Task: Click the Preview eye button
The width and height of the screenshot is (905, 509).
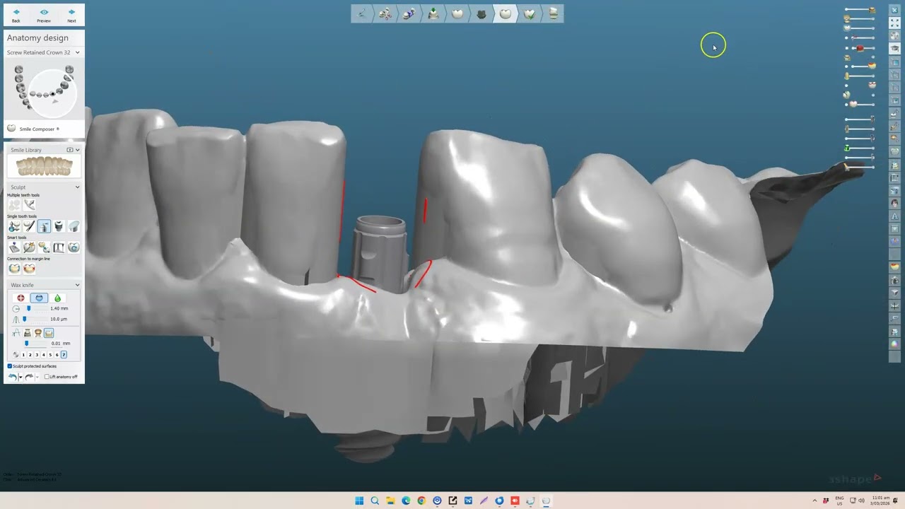Action: point(44,14)
